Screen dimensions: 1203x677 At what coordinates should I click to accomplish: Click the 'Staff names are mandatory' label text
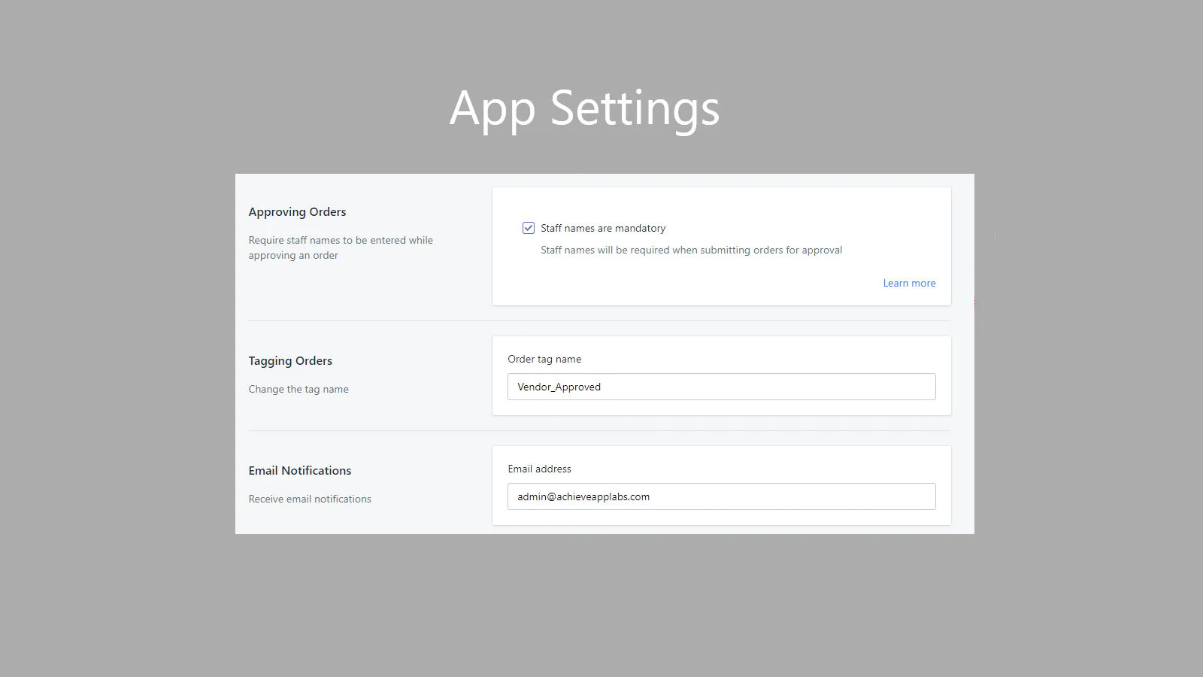(603, 228)
